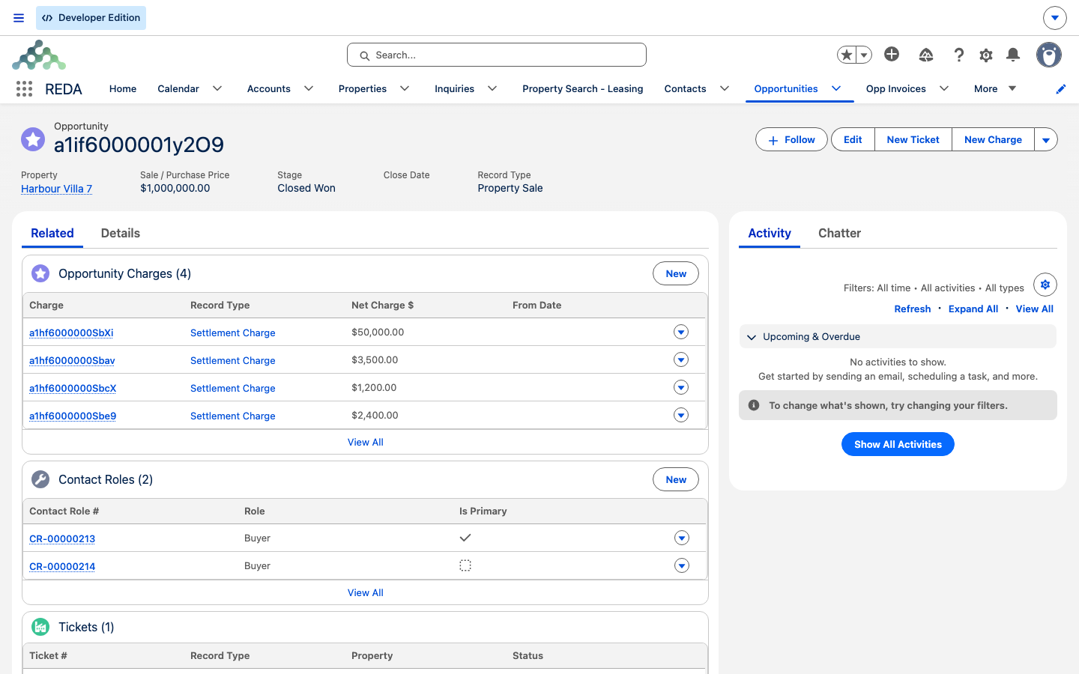Screen dimensions: 1079x674
Task: Click the Follow button
Action: coord(791,139)
